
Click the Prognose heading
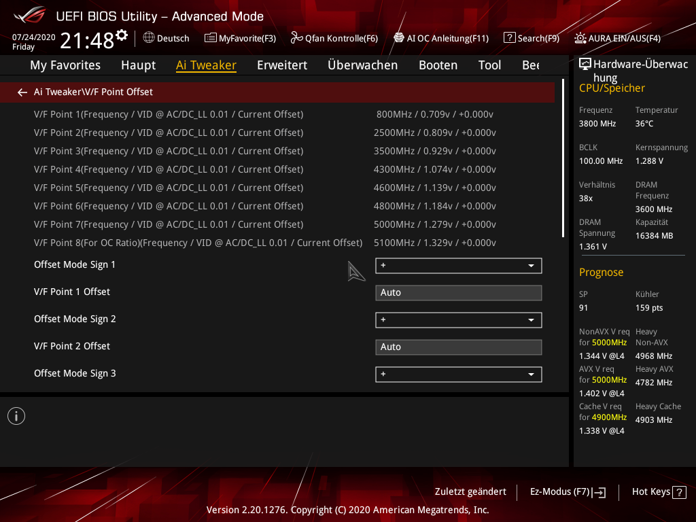click(x=601, y=272)
